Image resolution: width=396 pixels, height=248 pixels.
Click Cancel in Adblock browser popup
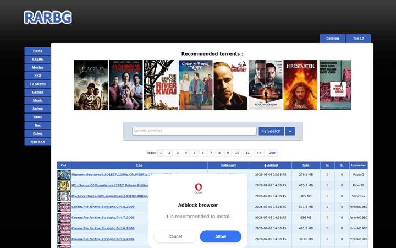[x=175, y=236]
